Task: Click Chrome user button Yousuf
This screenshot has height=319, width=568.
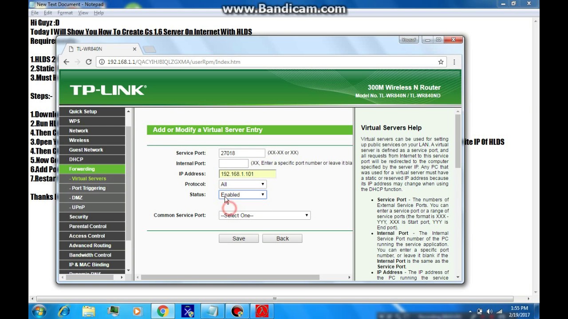Action: coord(409,40)
